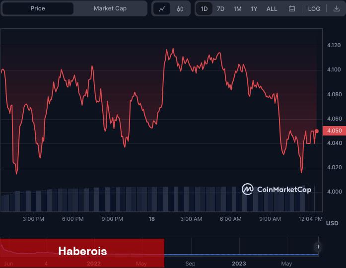Switch to the Price tab
The width and height of the screenshot is (346, 268).
(38, 8)
